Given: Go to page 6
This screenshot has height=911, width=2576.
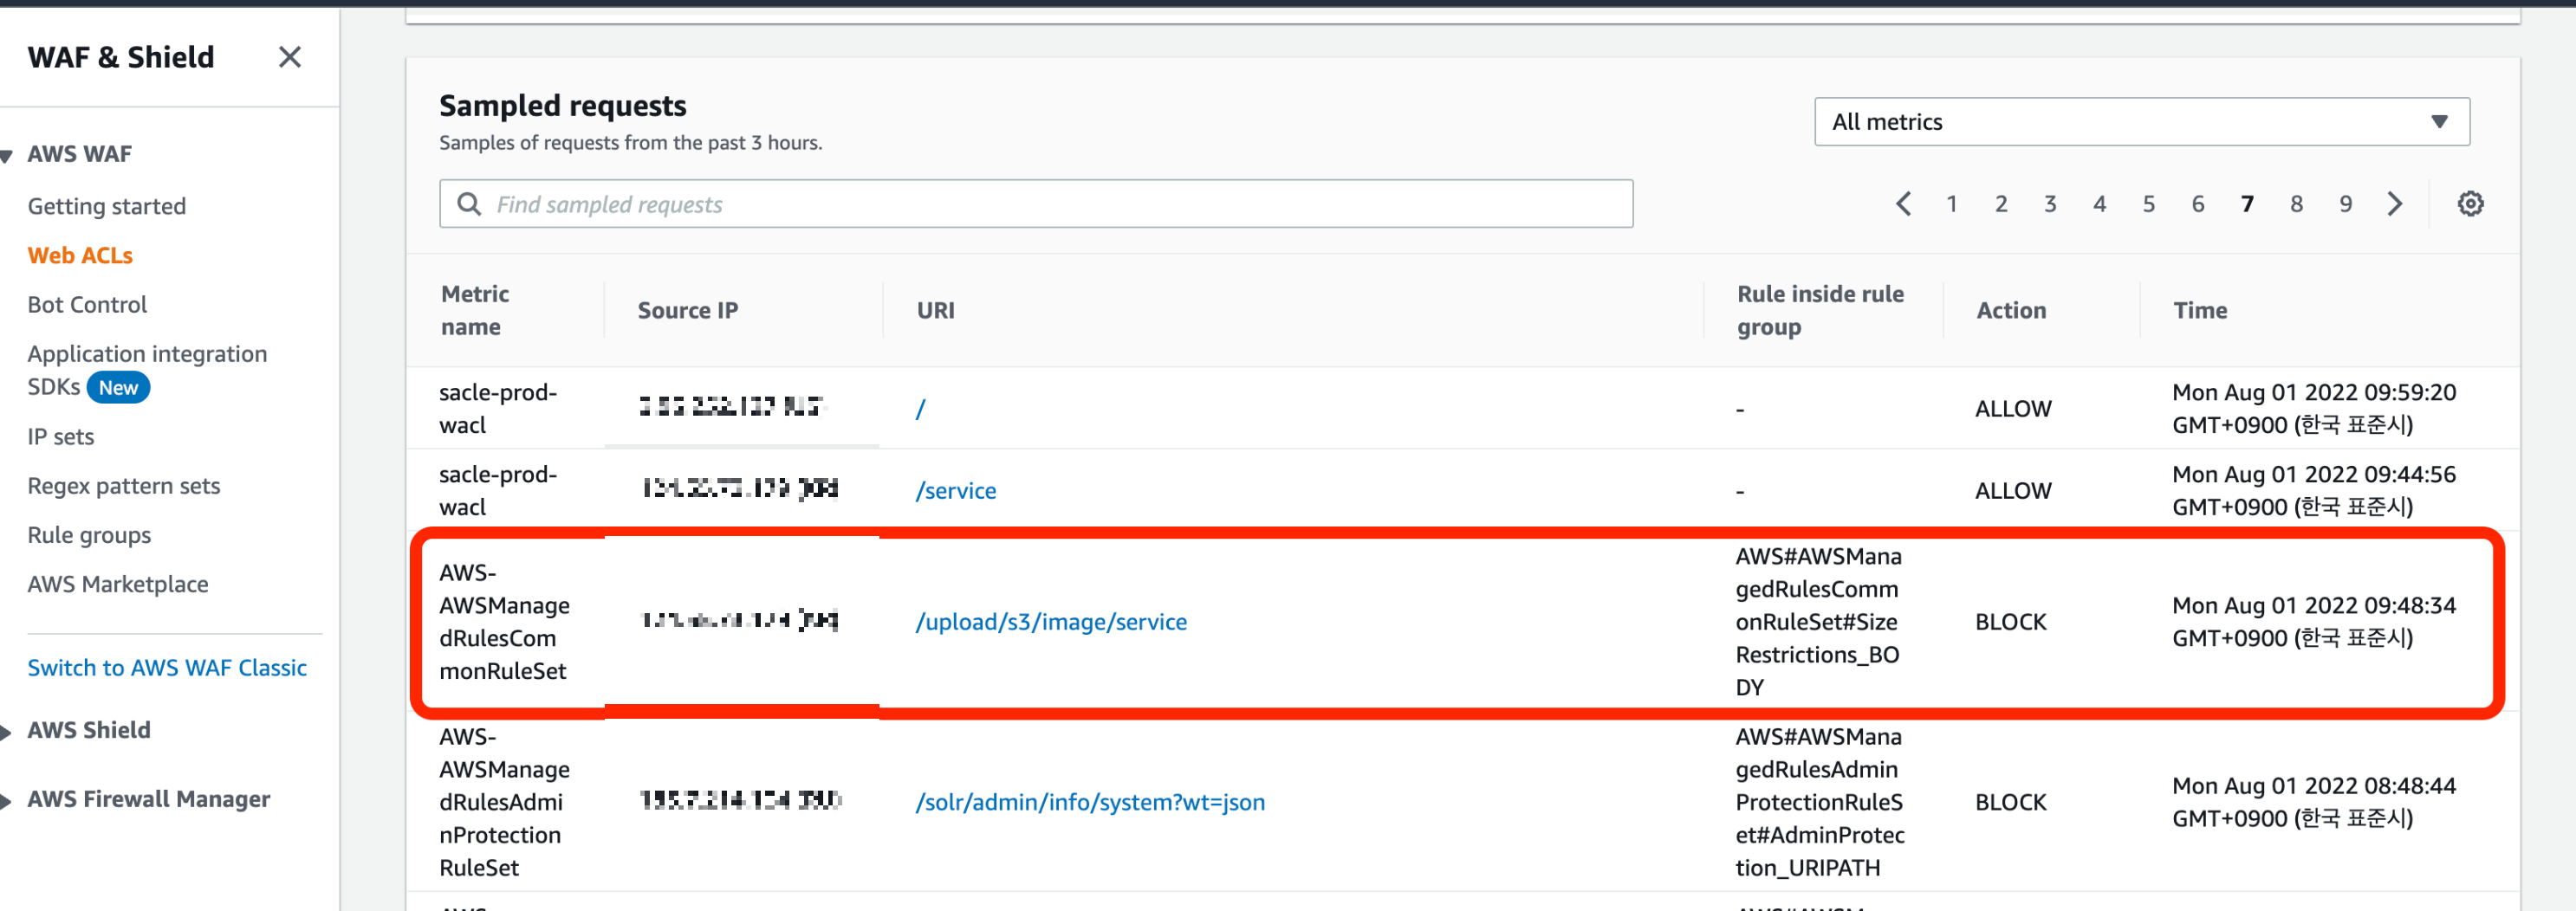Looking at the screenshot, I should point(2197,204).
